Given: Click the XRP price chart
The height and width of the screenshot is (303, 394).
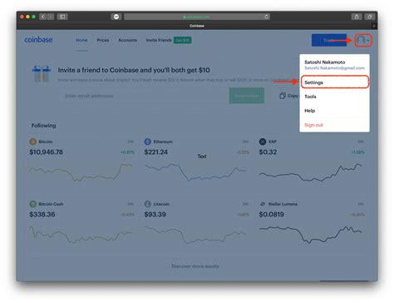Looking at the screenshot, I should (x=311, y=172).
